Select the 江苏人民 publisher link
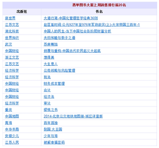Image resolution: width=159 pixels, height=148 pixels. tap(12, 142)
